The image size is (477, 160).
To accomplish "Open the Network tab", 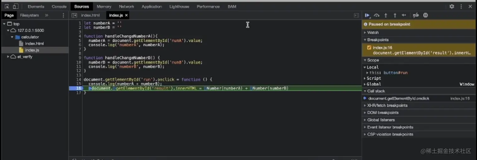I will (127, 6).
